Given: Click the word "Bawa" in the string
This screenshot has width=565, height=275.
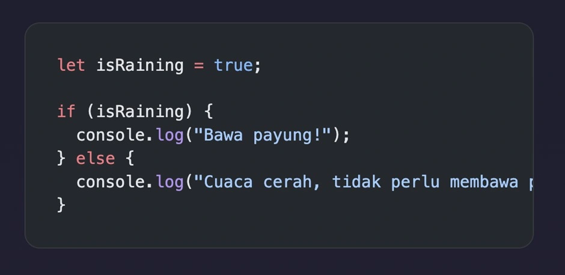Looking at the screenshot, I should (224, 135).
